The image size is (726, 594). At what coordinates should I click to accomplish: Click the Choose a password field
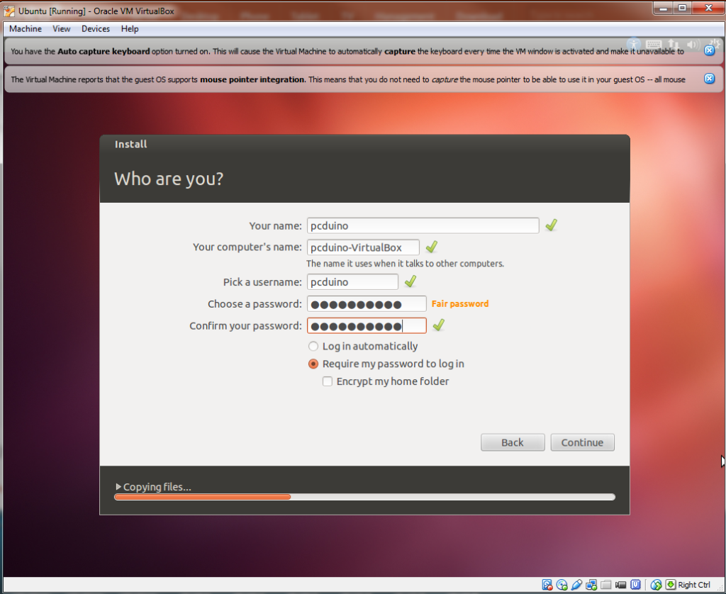pos(367,303)
